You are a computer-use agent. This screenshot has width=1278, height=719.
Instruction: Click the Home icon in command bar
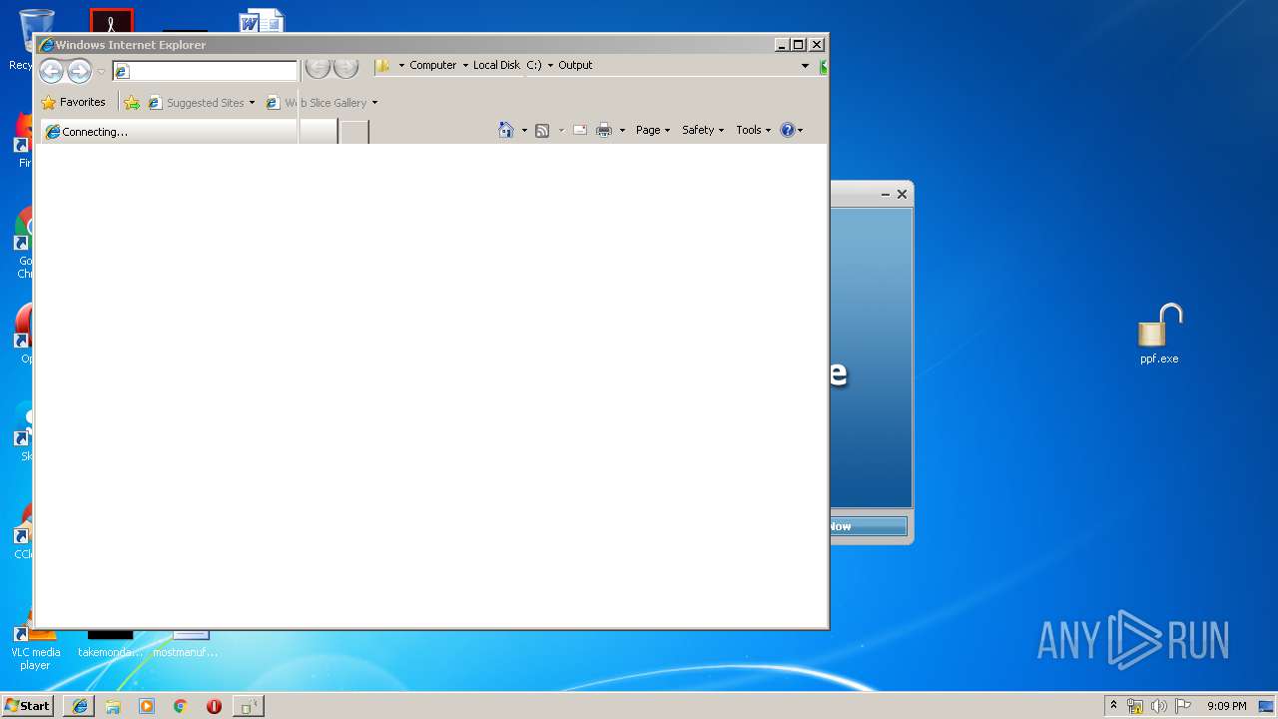[506, 130]
